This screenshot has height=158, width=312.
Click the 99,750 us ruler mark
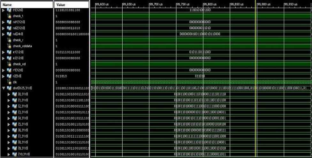(x=183, y=4)
